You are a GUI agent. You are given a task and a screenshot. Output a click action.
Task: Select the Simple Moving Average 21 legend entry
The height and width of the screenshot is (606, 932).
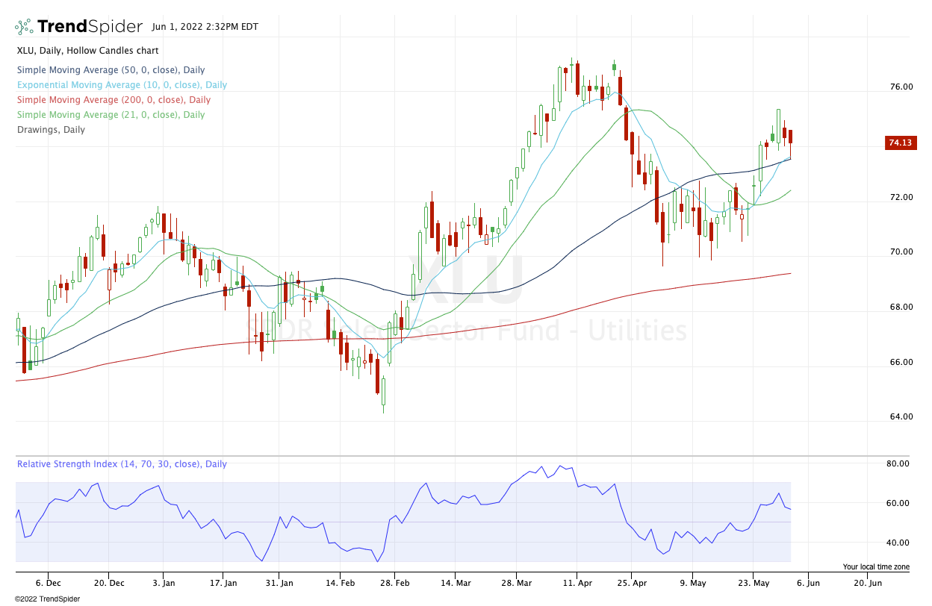111,115
